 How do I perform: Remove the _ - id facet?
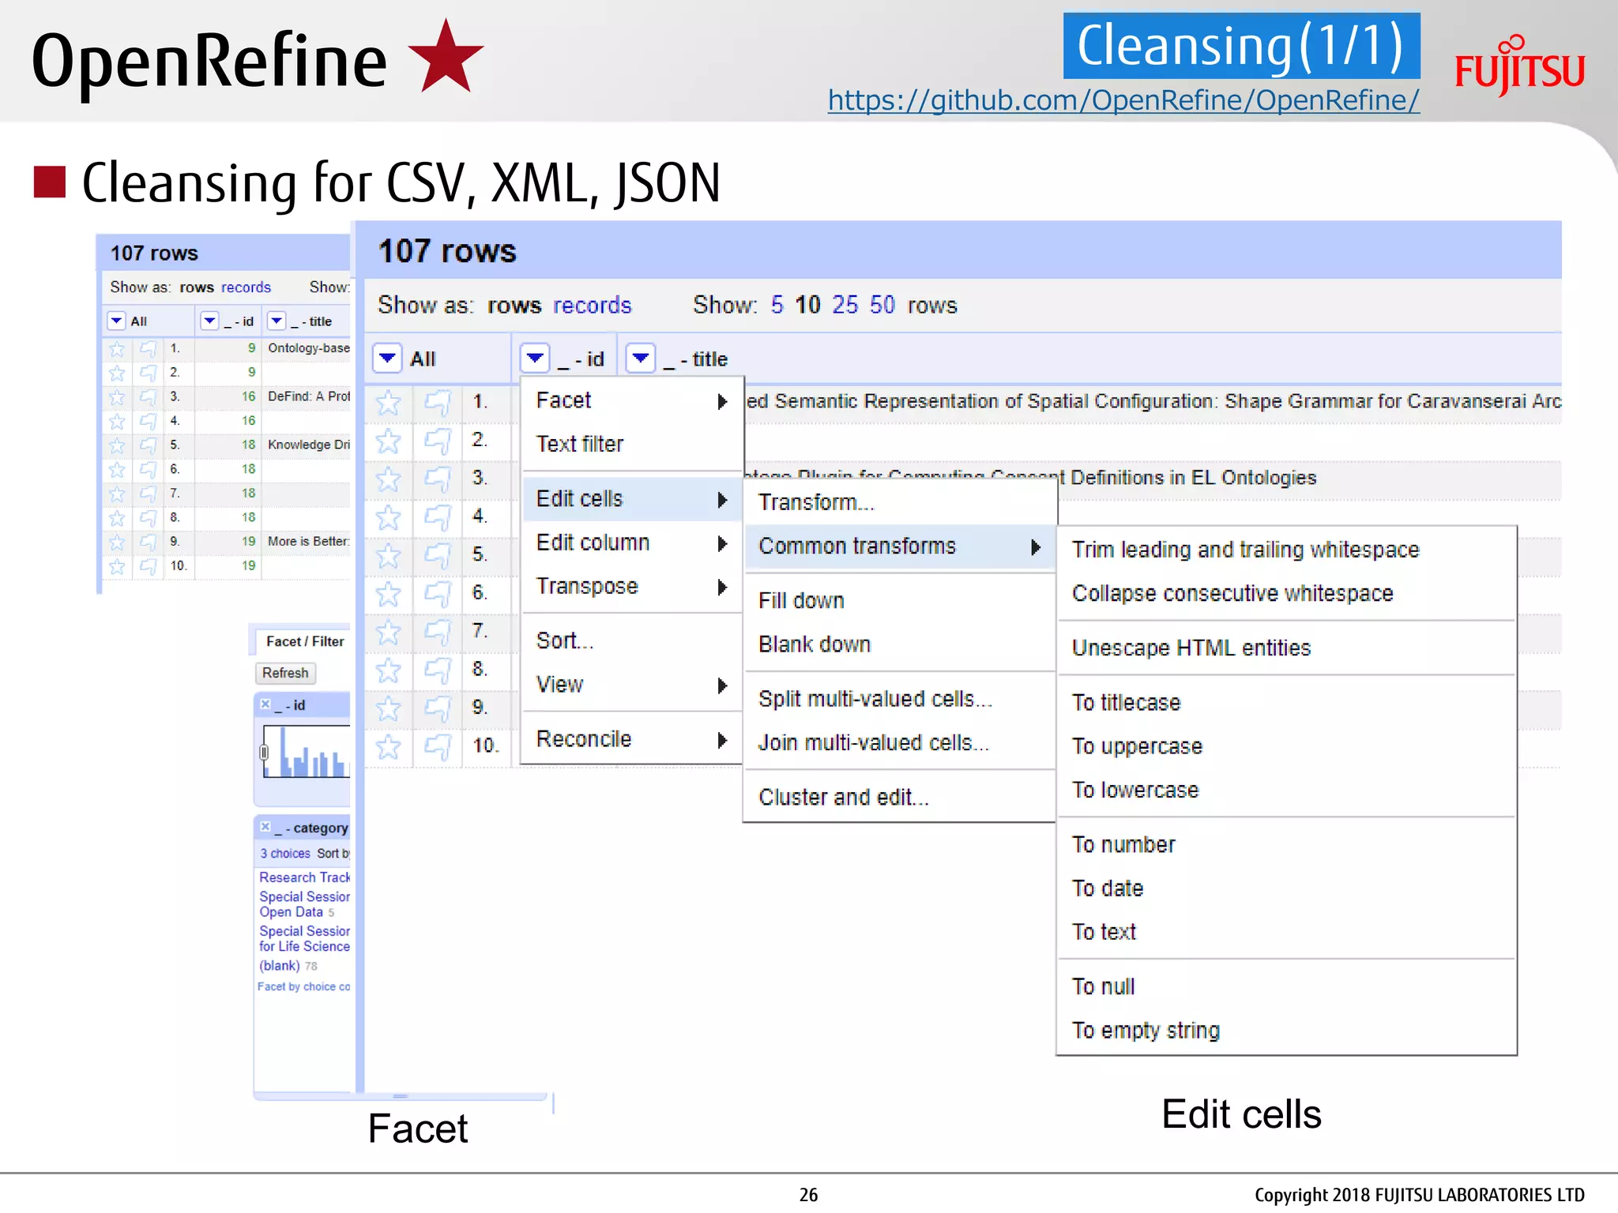(x=265, y=704)
